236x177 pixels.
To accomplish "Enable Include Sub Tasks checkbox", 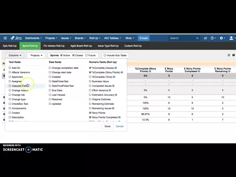I will tap(105, 55).
